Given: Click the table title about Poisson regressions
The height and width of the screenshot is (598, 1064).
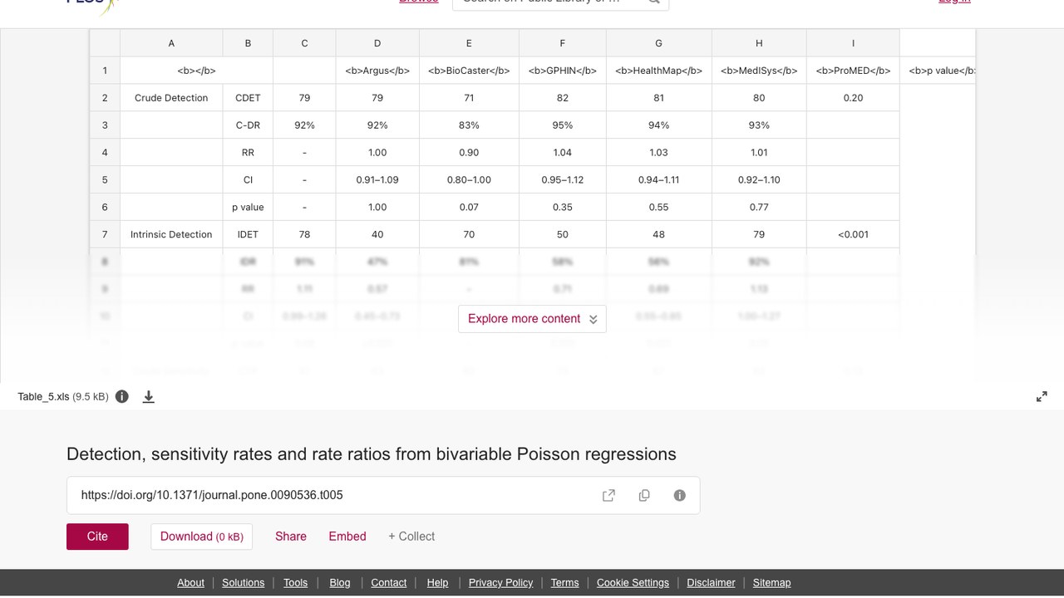Looking at the screenshot, I should click(x=372, y=454).
